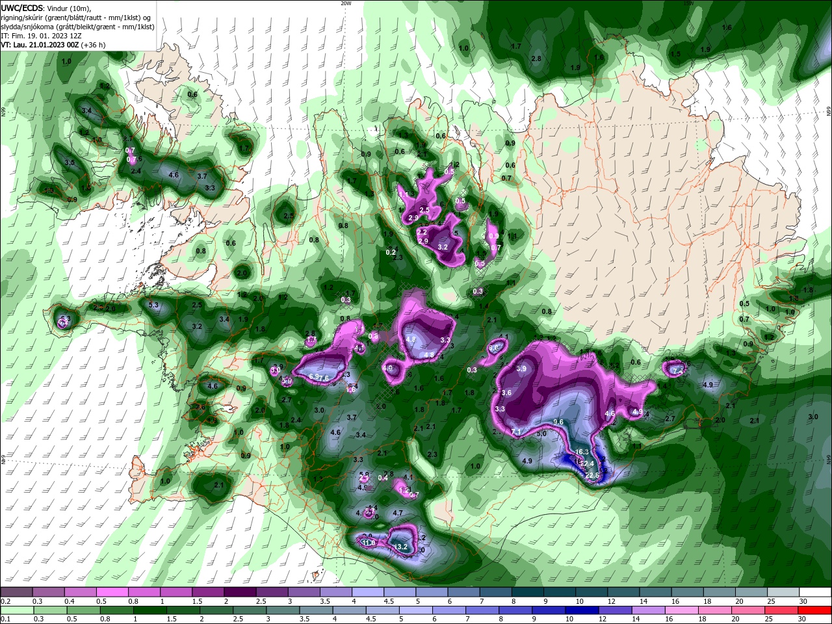Pick the dark navy 10 swatch in the rain scale
This screenshot has width=832, height=624.
[582, 611]
